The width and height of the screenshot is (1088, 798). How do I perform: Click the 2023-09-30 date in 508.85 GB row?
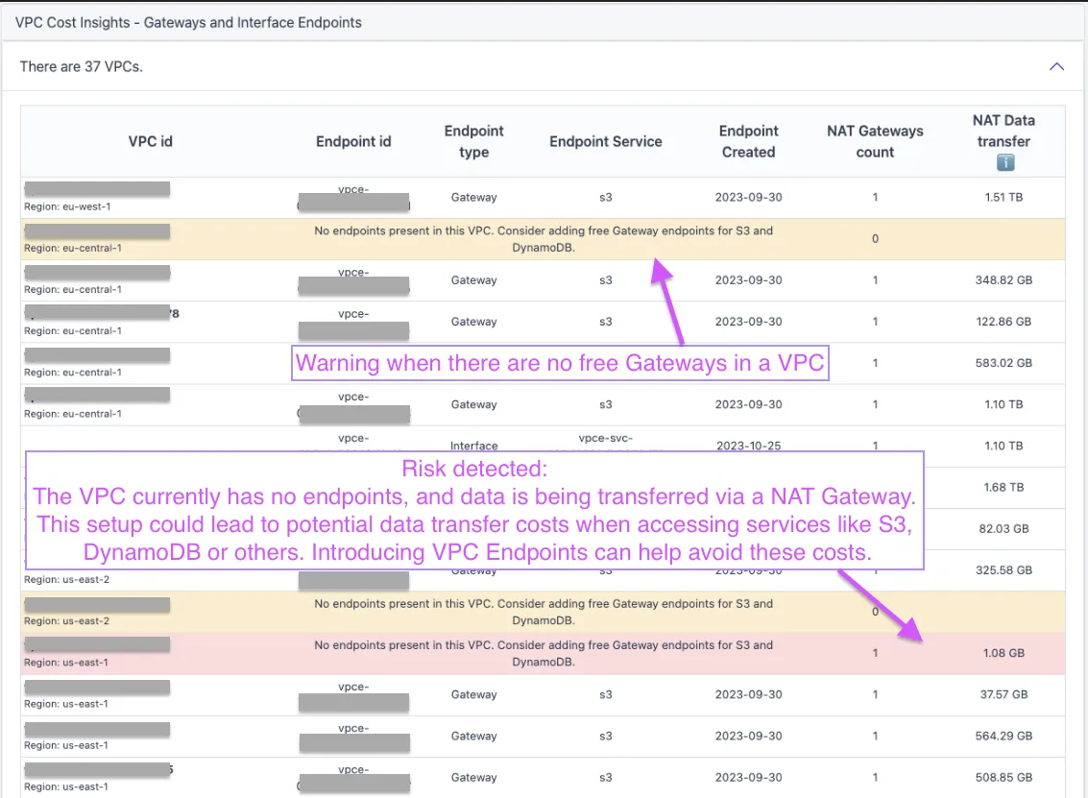(749, 777)
